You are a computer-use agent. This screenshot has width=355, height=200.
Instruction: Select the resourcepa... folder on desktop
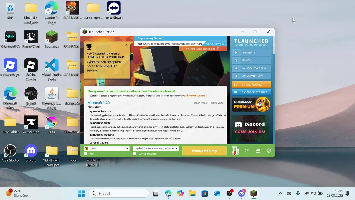coord(93,11)
